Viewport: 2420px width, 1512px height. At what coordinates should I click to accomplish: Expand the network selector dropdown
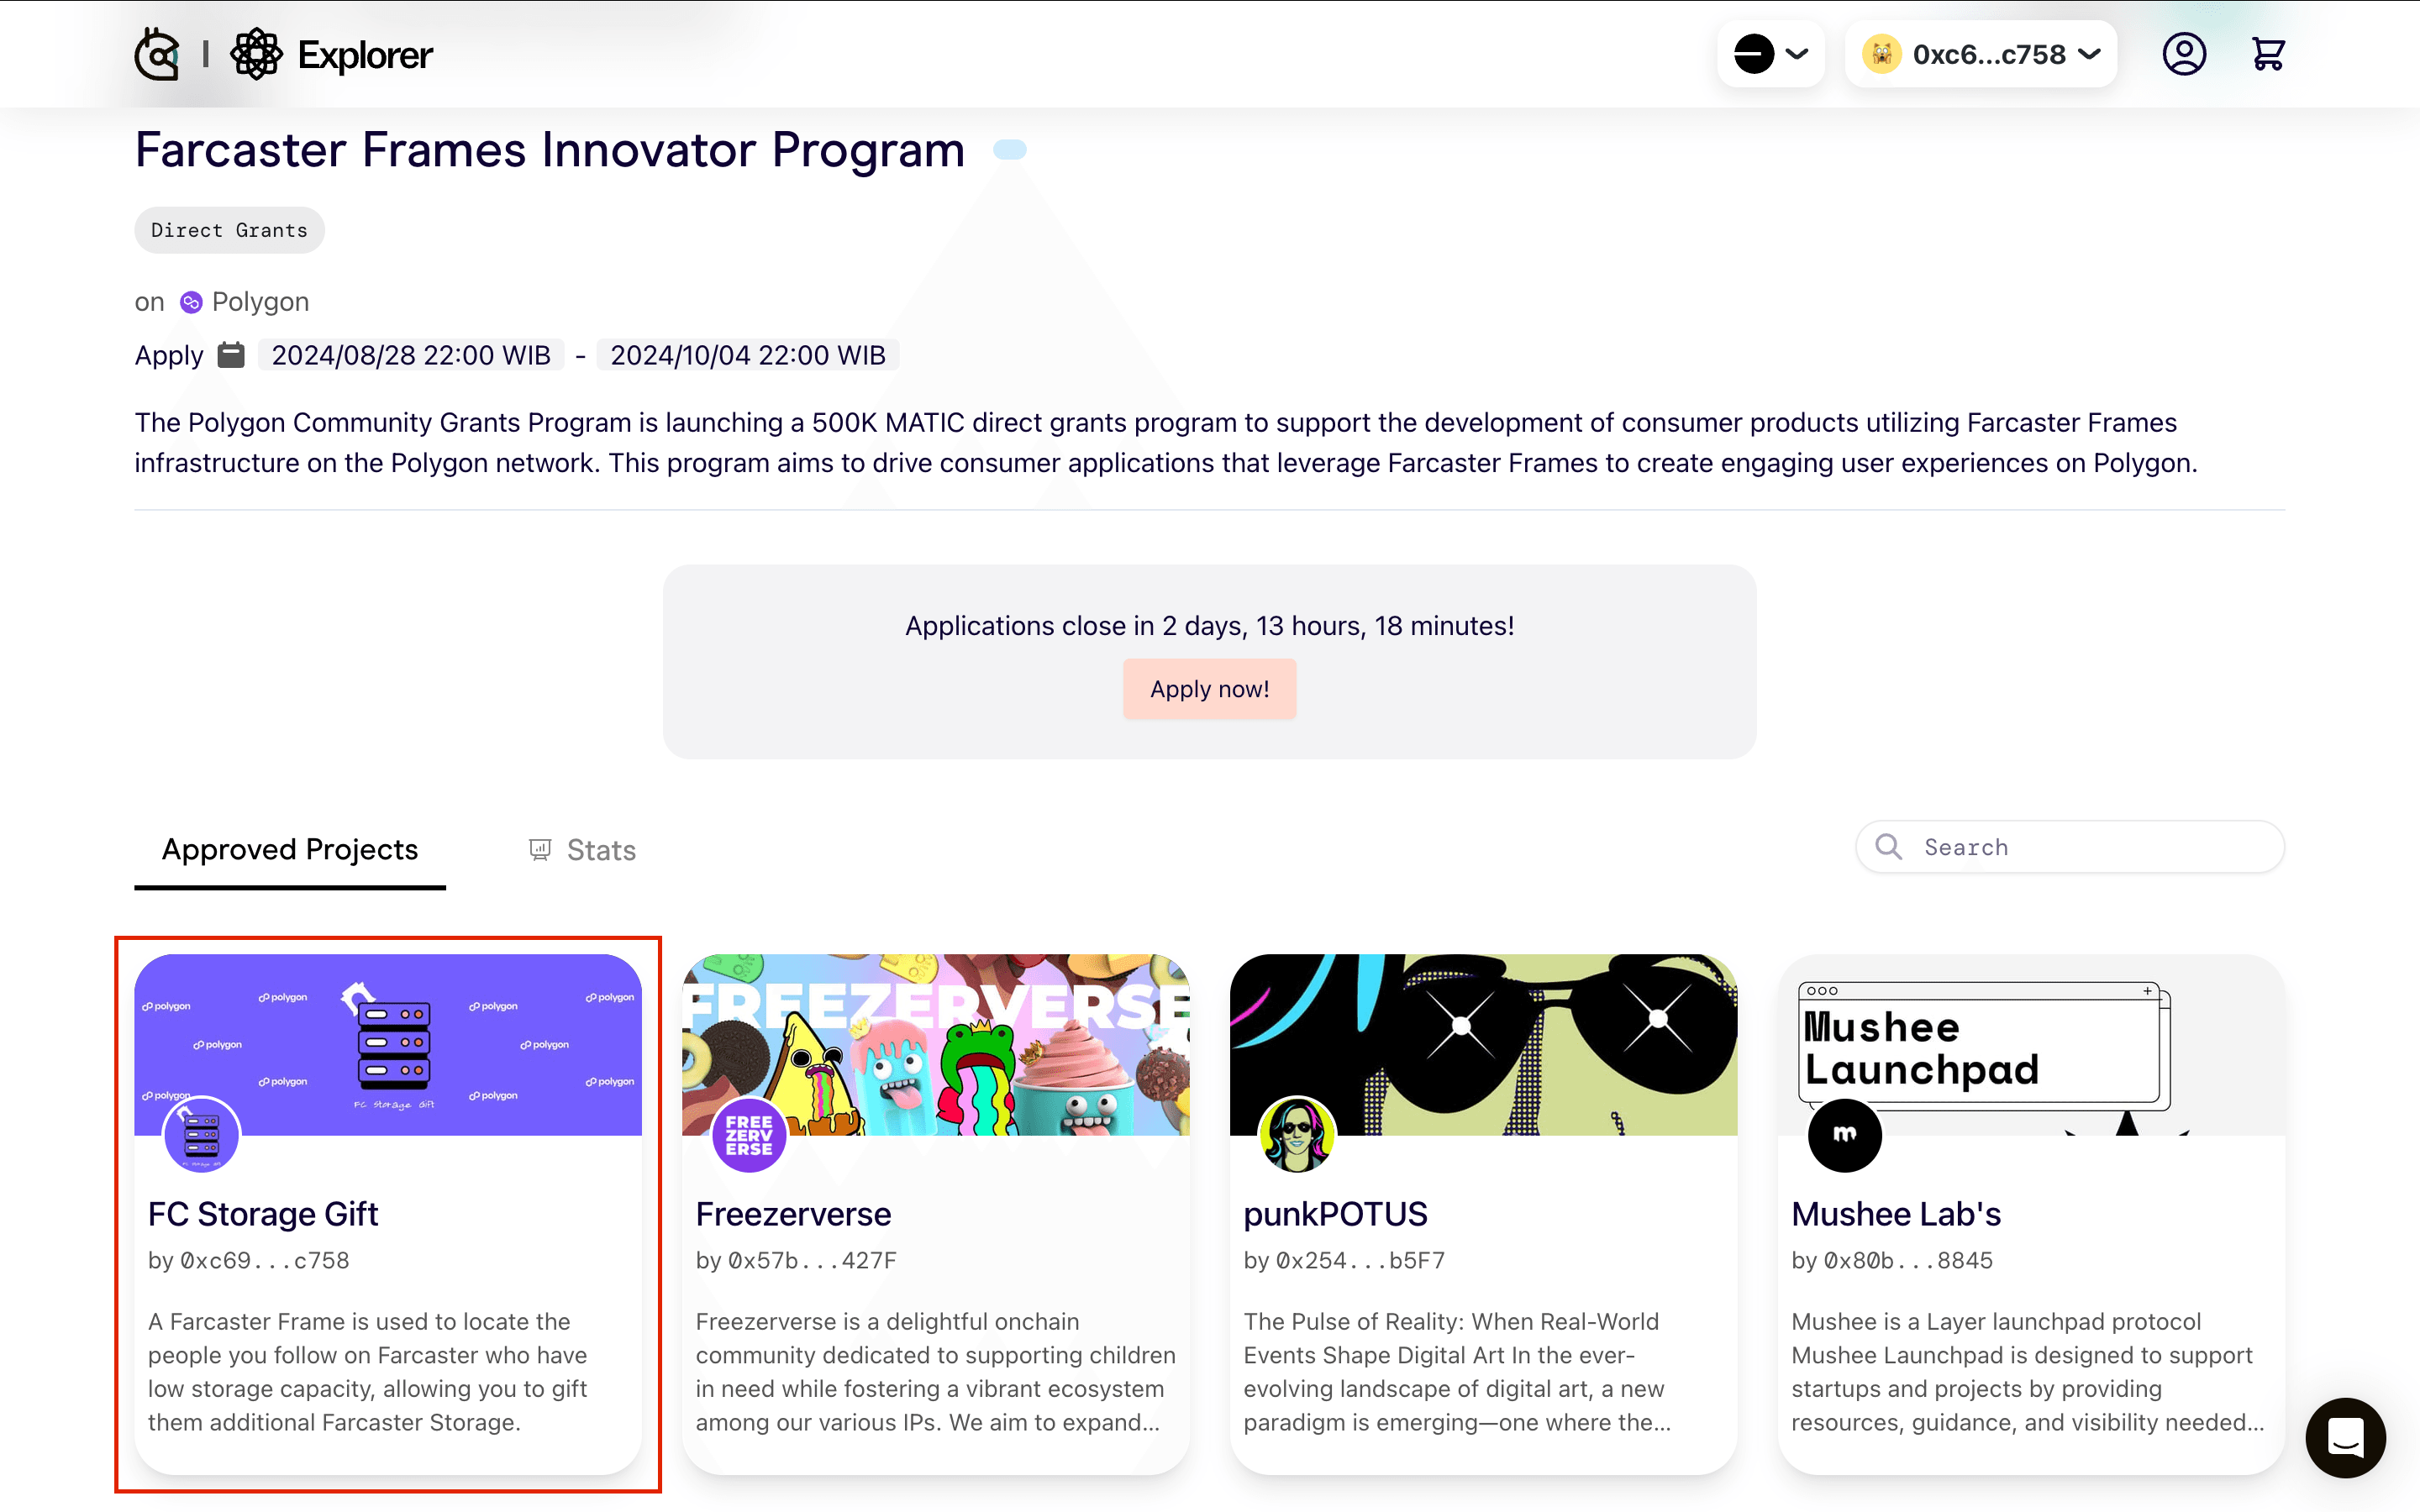(x=1771, y=54)
